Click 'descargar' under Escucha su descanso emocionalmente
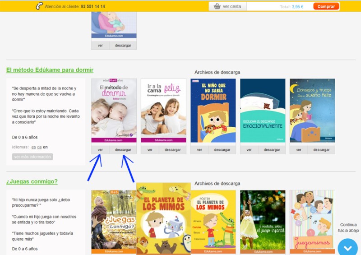 pos(272,150)
